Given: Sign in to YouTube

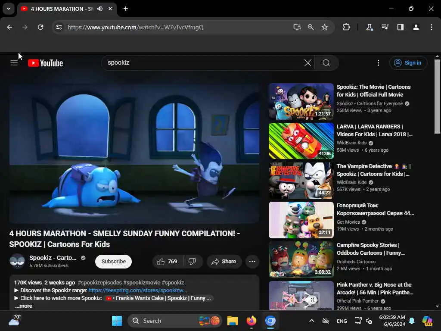Looking at the screenshot, I should point(408,63).
